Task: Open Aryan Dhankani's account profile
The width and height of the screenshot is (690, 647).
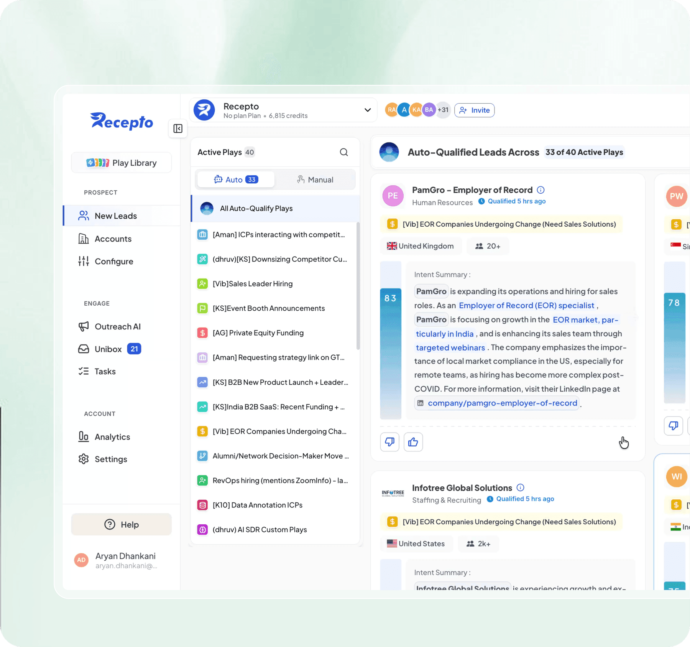Action: tap(122, 560)
